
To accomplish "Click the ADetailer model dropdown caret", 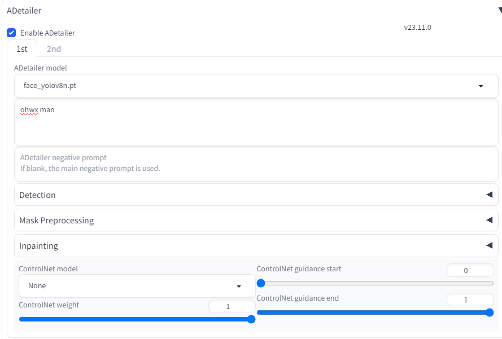I will [x=481, y=86].
